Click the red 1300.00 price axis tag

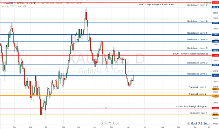[x=215, y=56]
